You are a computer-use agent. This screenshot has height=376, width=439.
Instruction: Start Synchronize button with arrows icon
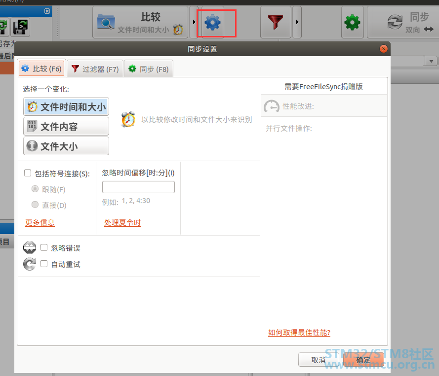click(403, 22)
